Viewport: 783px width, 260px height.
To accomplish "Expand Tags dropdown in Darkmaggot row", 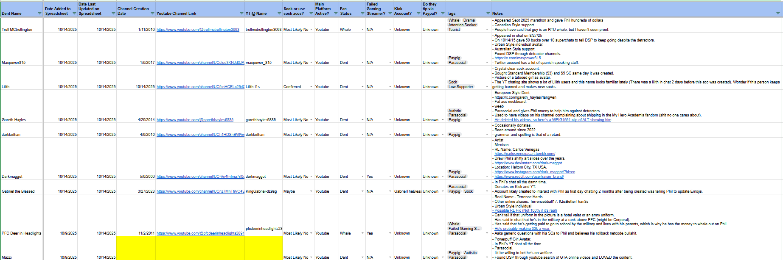I will point(487,177).
